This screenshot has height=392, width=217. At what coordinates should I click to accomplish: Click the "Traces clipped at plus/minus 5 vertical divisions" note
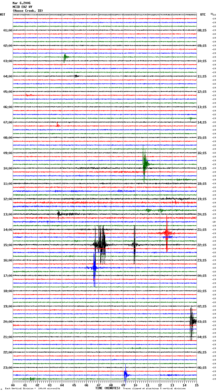(x=154, y=388)
